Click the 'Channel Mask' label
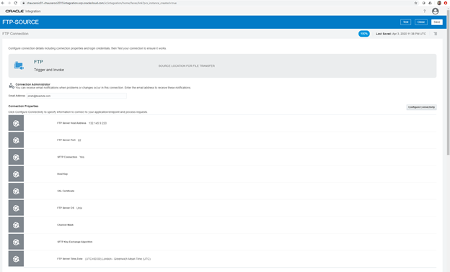This screenshot has height=272, width=450. (65, 225)
